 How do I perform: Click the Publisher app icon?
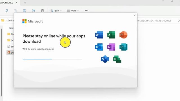click(x=123, y=47)
